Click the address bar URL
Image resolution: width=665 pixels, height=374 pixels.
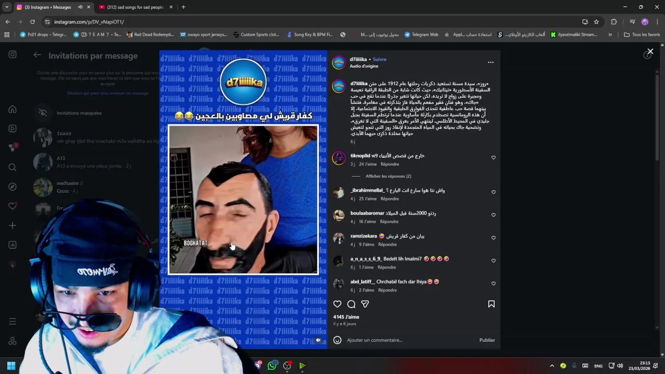(89, 22)
